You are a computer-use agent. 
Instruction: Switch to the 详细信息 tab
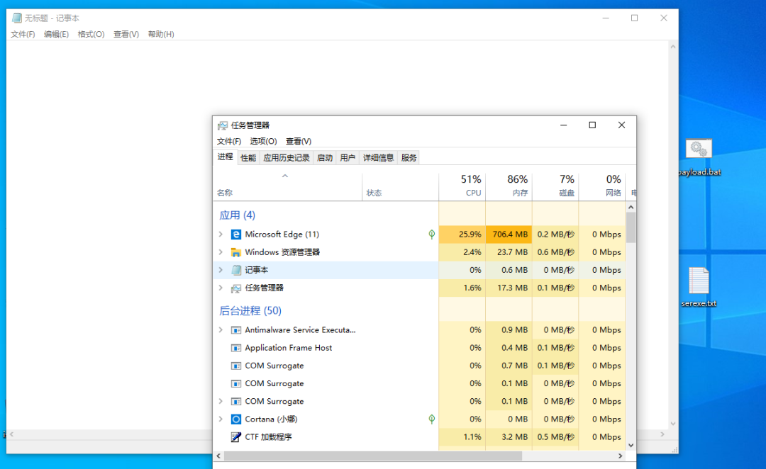click(379, 158)
